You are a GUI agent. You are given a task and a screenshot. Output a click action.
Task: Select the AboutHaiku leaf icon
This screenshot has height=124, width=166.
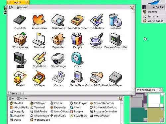39,20
